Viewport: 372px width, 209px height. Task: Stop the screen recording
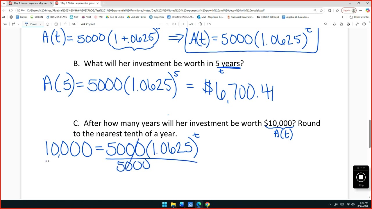(x=361, y=177)
